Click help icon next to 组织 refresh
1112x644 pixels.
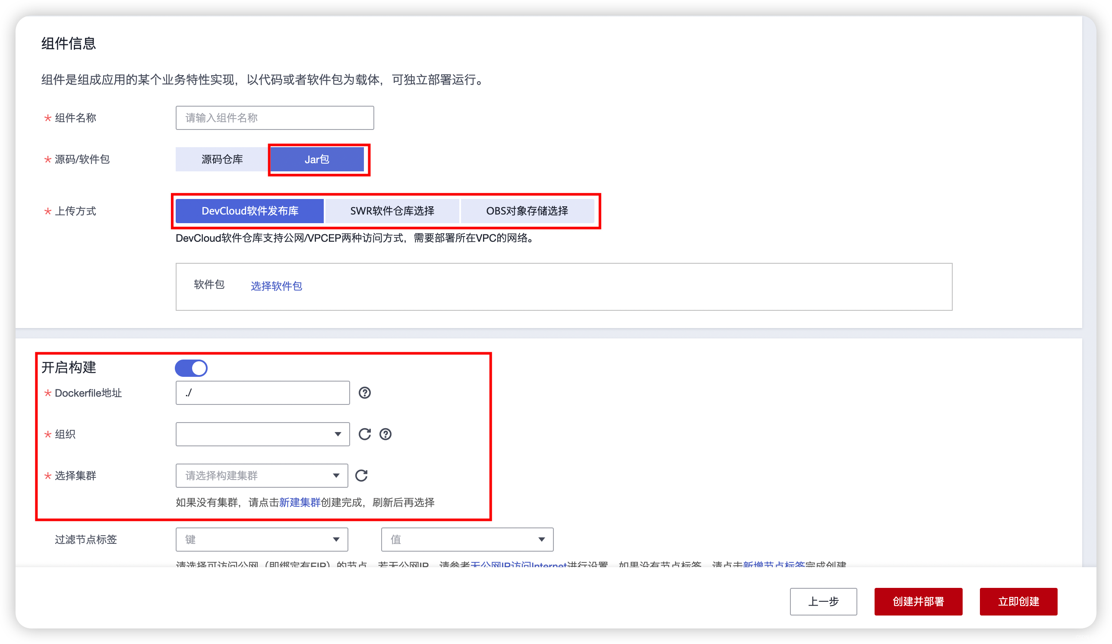pos(385,434)
